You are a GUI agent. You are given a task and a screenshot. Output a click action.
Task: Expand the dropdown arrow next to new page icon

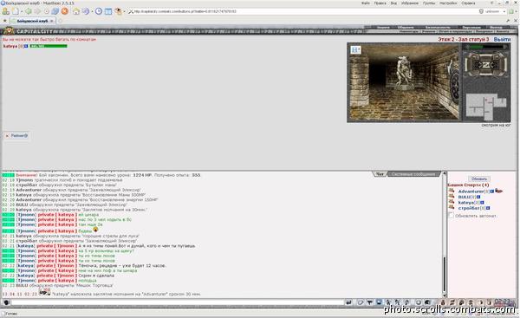click(x=22, y=11)
